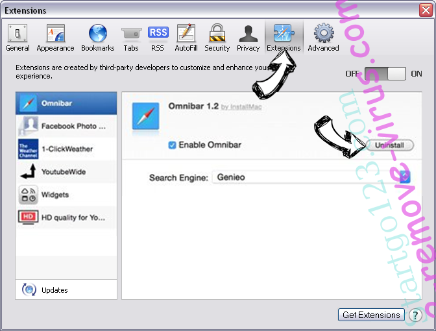
Task: Open the General preferences icon
Action: [x=18, y=33]
